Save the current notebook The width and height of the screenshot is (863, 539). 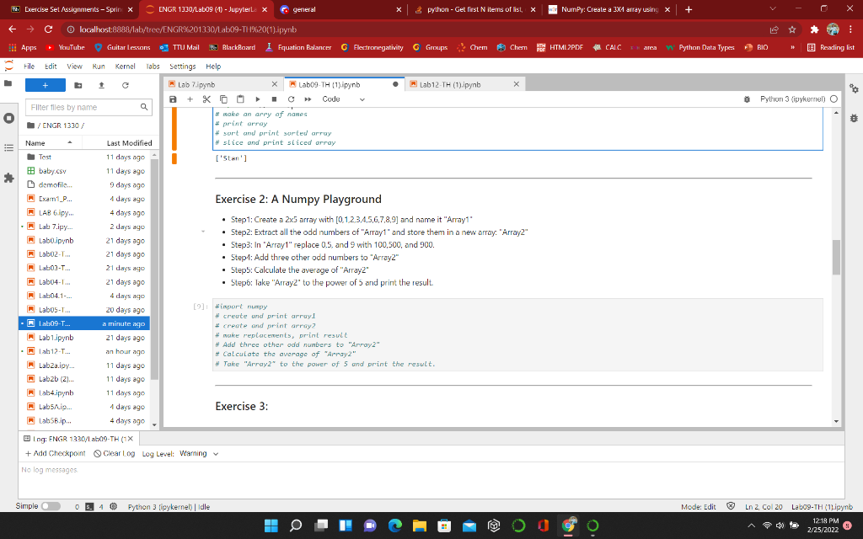pyautogui.click(x=173, y=99)
